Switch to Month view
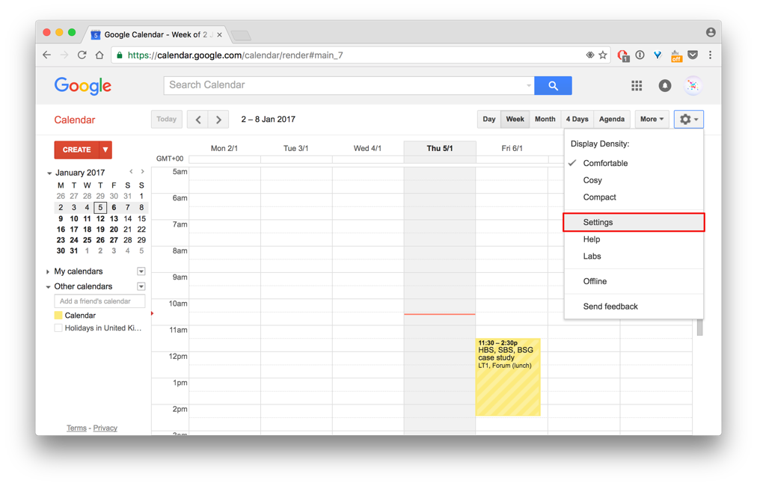The width and height of the screenshot is (757, 486). [x=545, y=119]
